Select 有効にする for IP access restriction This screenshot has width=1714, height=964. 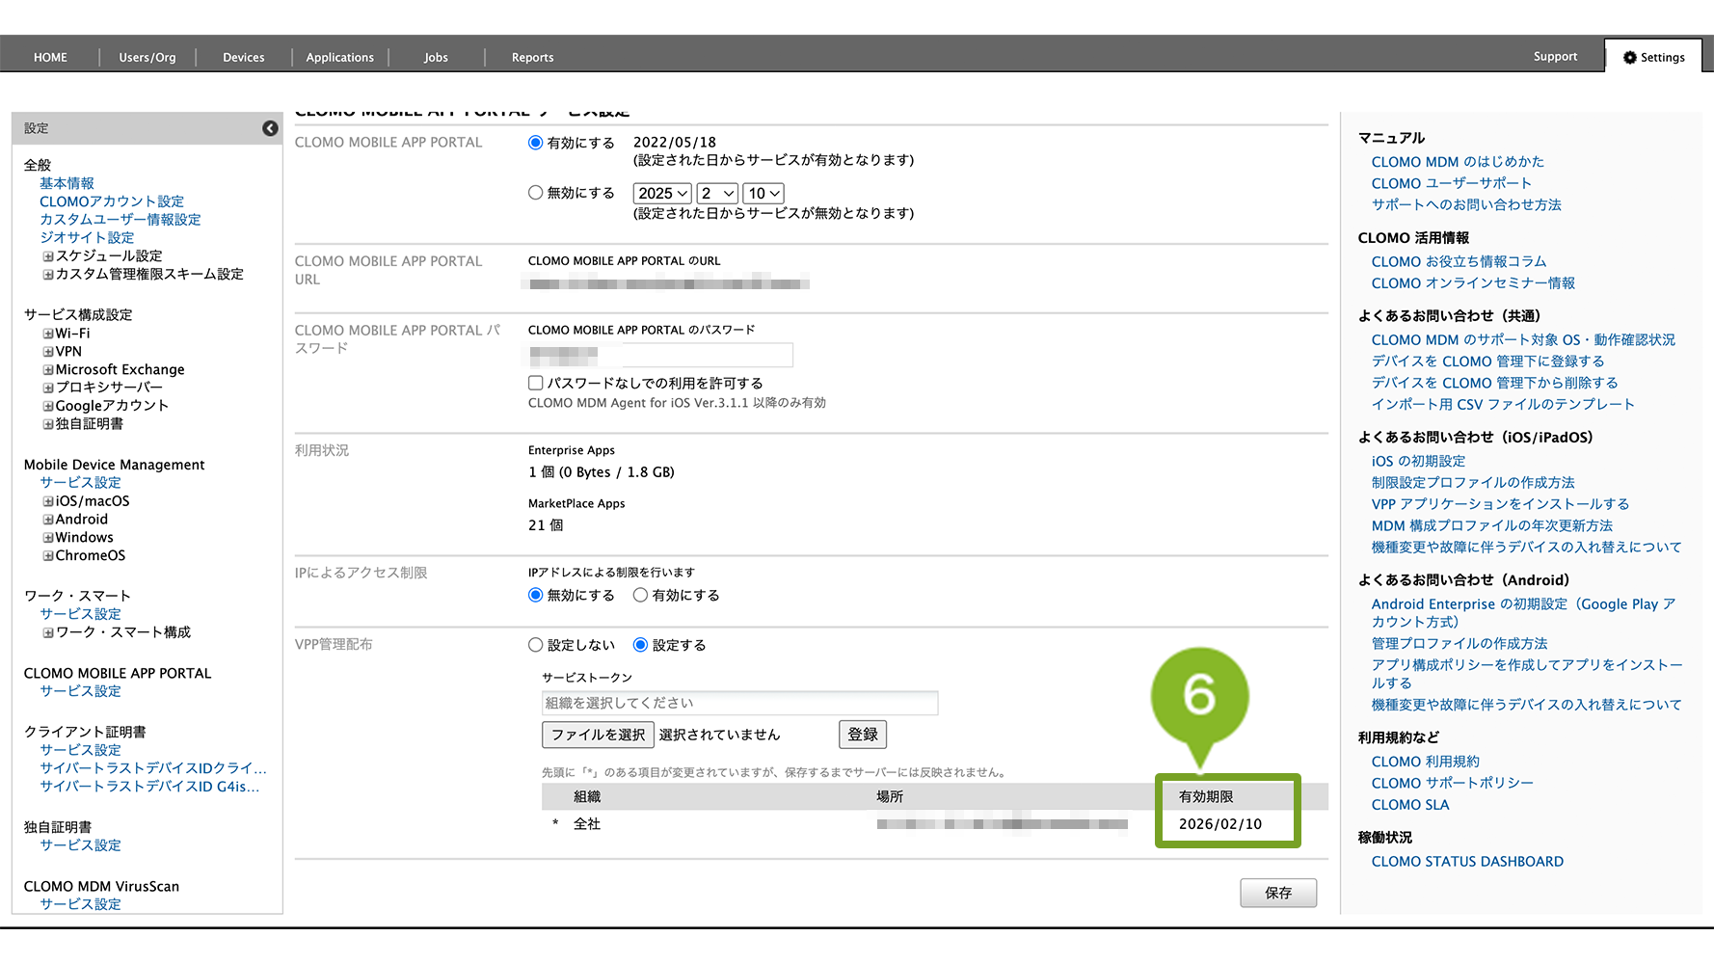[640, 596]
